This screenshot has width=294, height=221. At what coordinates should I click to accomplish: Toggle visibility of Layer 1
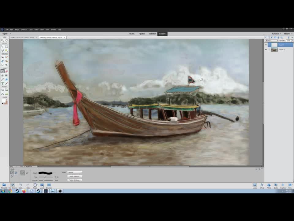pyautogui.click(x=266, y=45)
